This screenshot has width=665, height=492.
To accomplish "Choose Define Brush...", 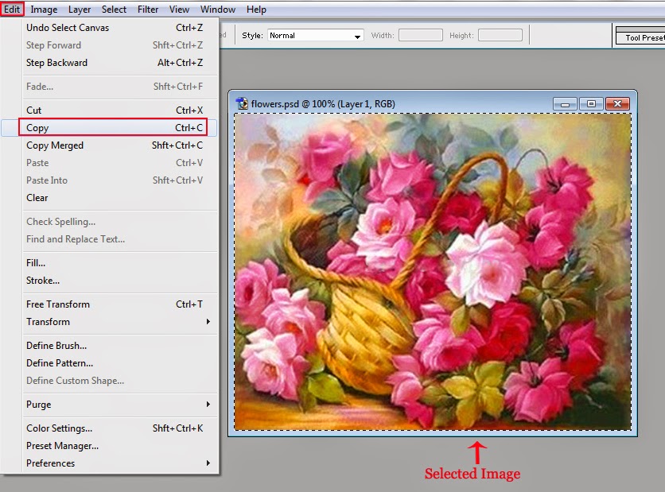I will coord(114,346).
